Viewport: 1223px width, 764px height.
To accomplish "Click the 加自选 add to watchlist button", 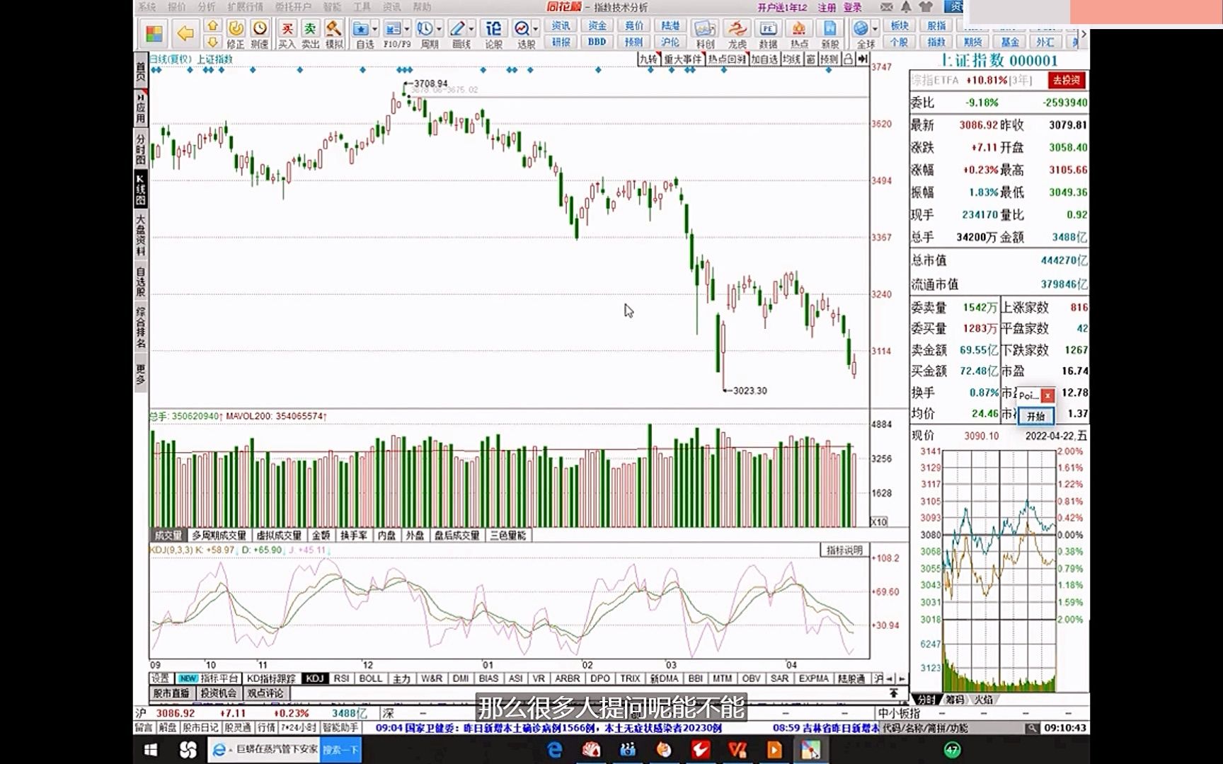I will click(x=764, y=59).
